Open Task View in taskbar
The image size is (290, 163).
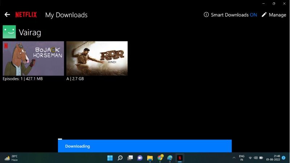click(x=130, y=158)
